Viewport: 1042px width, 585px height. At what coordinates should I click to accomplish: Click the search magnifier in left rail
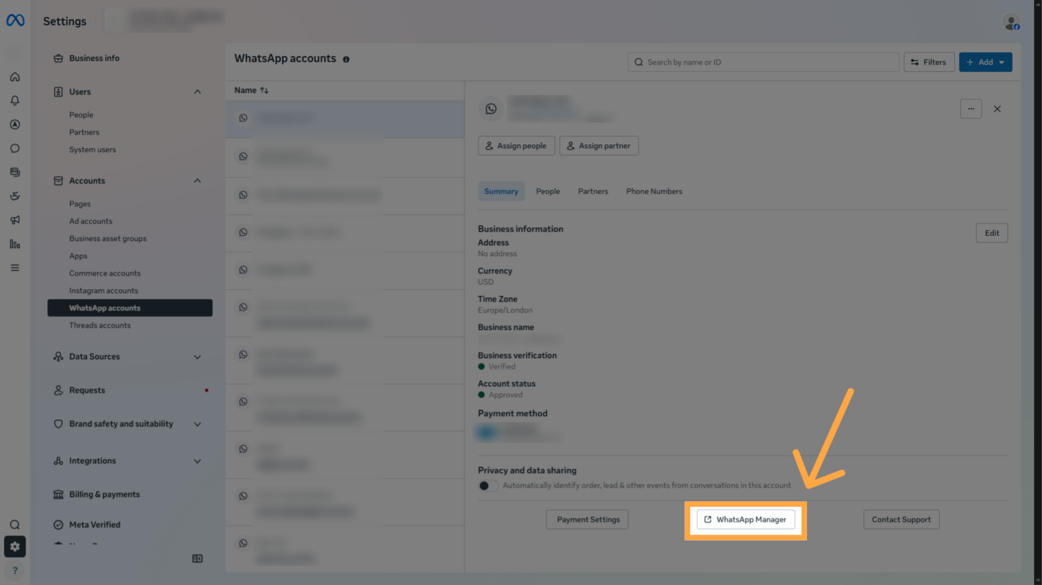point(15,524)
